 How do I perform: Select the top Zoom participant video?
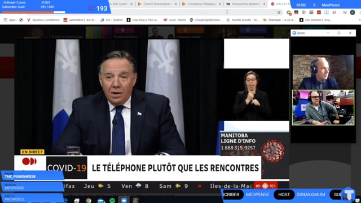click(323, 72)
